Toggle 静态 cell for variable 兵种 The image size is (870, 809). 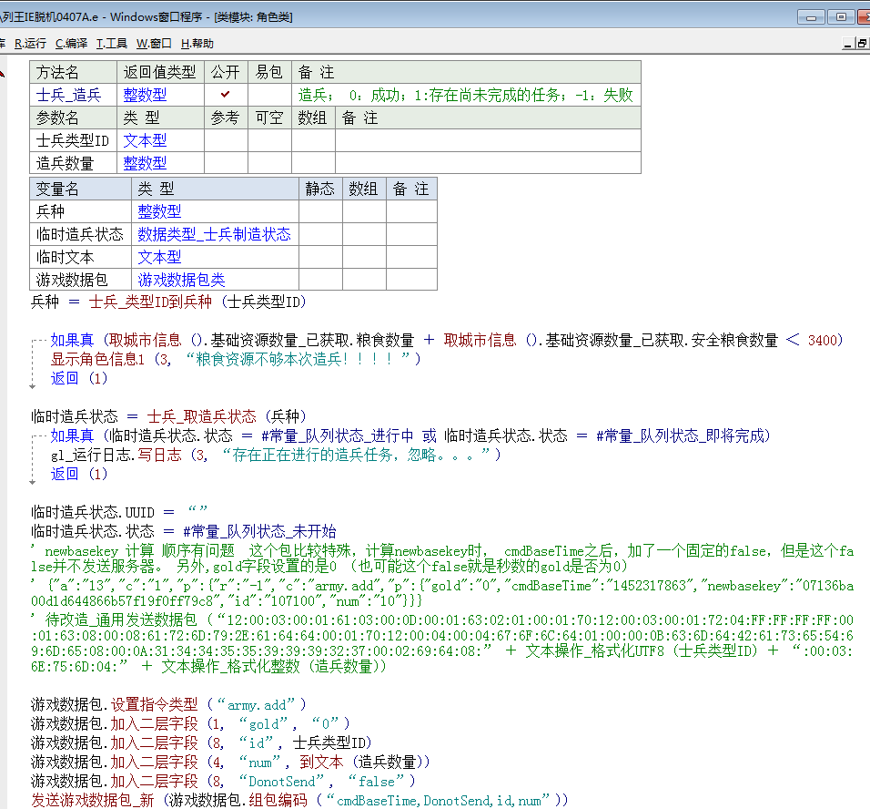click(x=320, y=211)
